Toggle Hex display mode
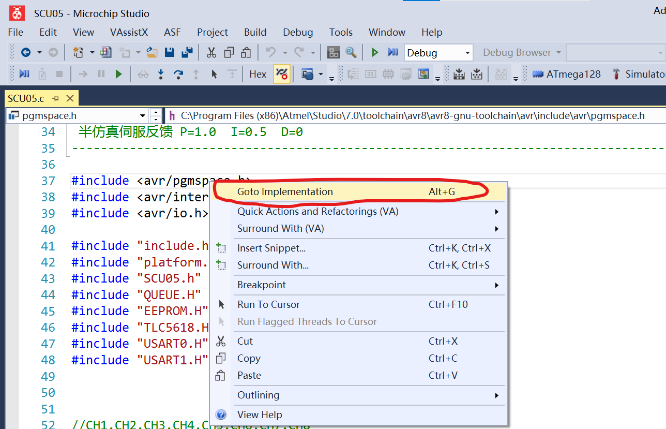 pos(257,74)
